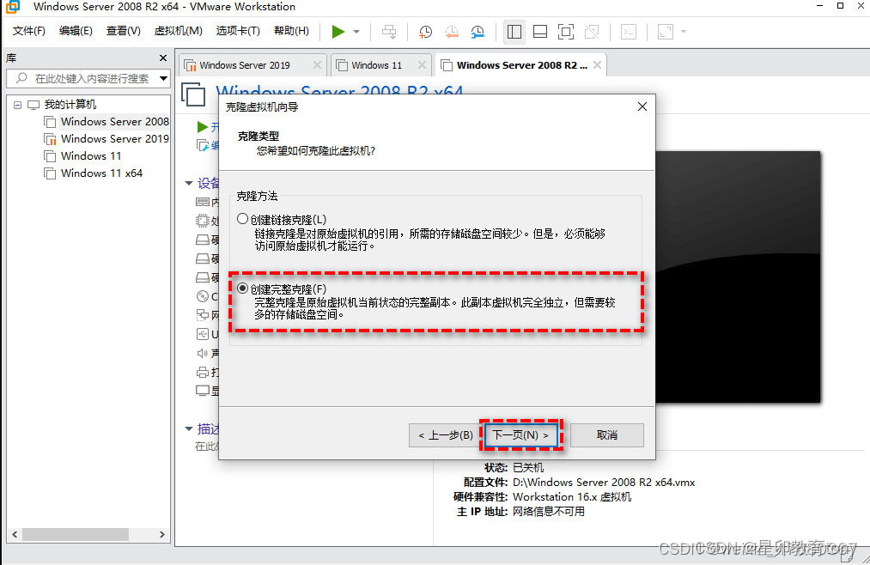This screenshot has width=870, height=565.
Task: Click the sound card device icon
Action: [x=203, y=353]
